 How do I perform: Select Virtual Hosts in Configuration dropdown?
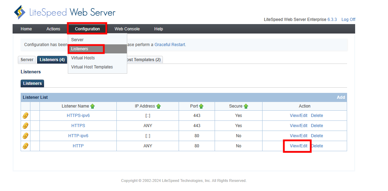coord(98,58)
